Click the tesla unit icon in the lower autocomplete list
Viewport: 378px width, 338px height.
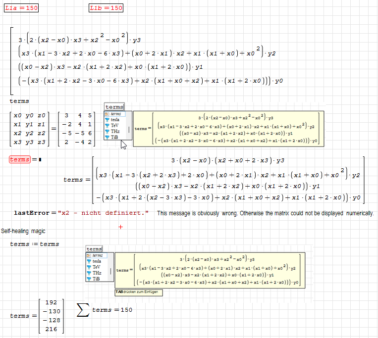[89, 261]
